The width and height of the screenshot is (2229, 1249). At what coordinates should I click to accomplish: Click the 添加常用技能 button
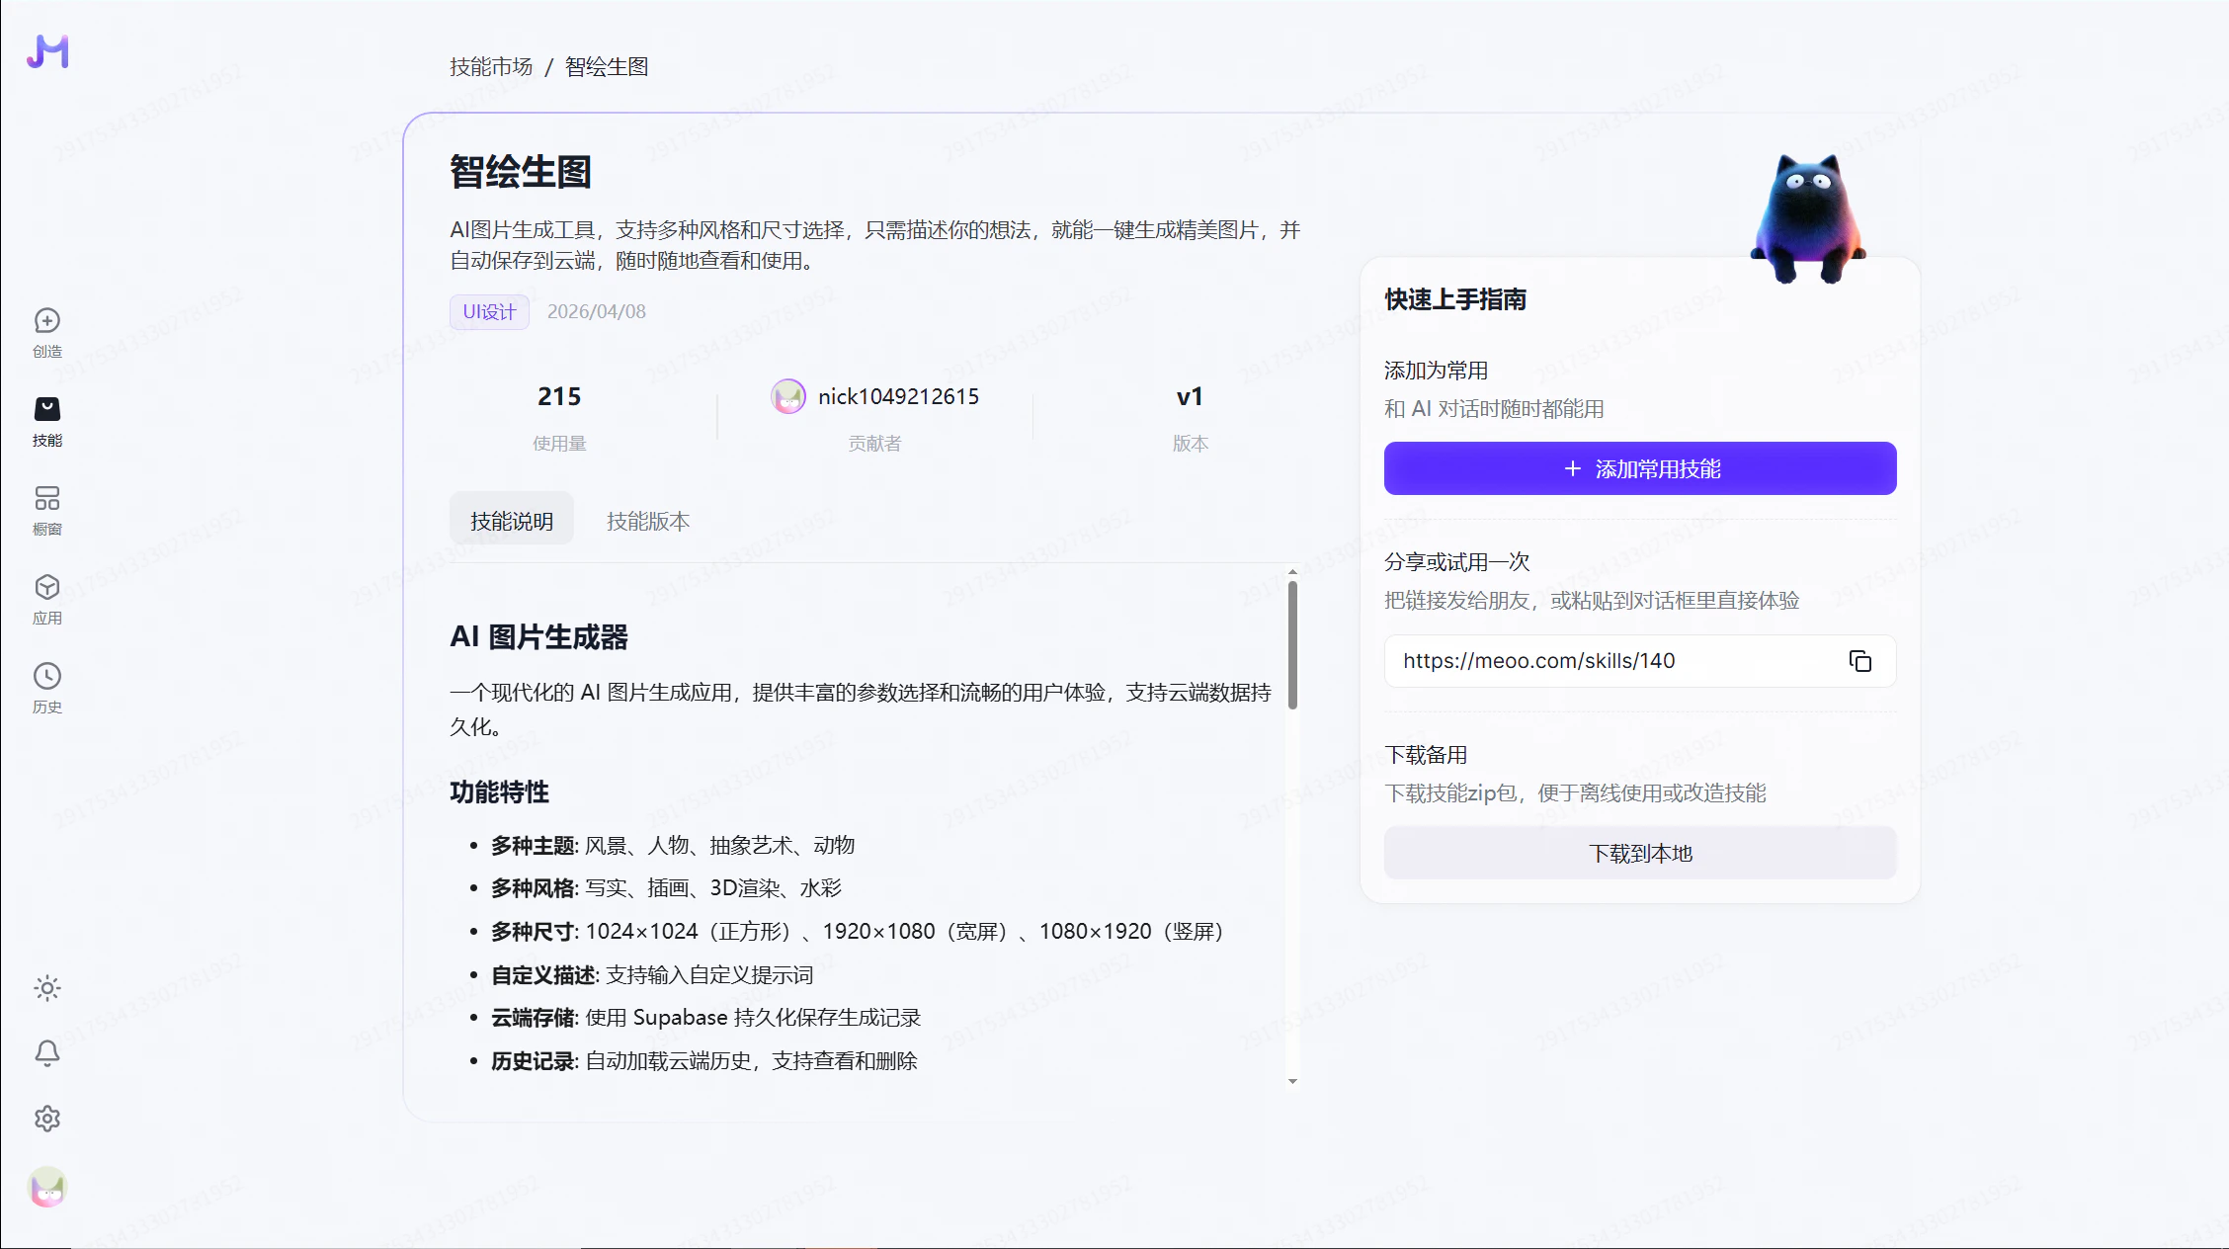[1639, 468]
